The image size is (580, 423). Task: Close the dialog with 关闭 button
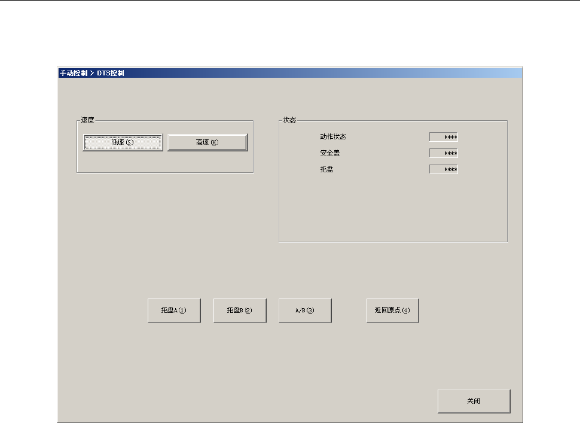[x=474, y=401]
